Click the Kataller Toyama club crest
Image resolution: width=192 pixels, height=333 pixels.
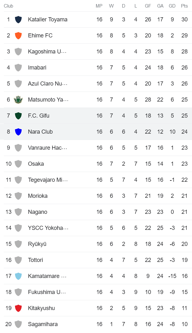click(18, 19)
